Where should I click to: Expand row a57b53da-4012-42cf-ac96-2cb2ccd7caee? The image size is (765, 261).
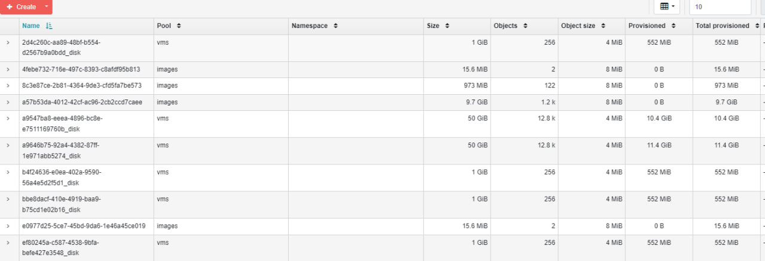pos(8,102)
